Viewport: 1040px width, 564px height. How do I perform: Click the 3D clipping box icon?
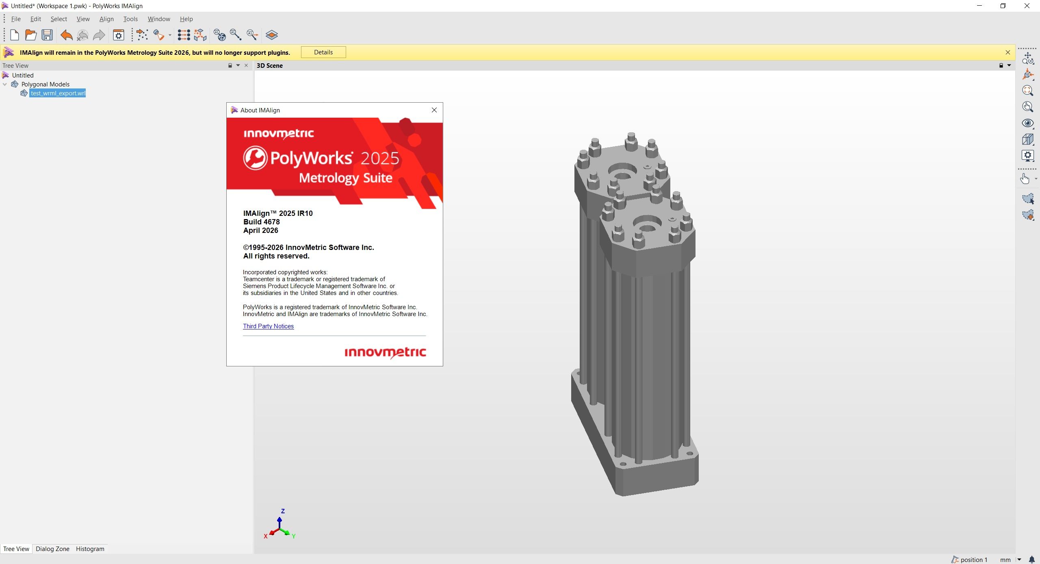[x=1028, y=140]
